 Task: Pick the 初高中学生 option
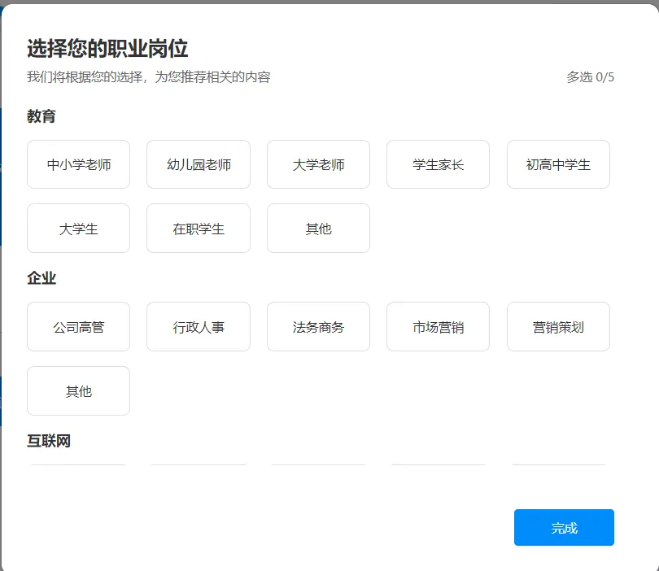[x=558, y=163]
